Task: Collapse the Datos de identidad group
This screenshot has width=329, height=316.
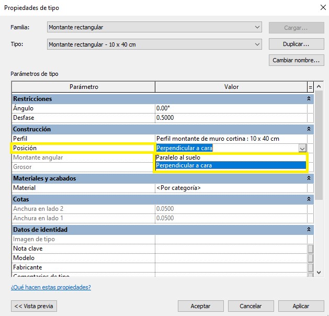Action: coord(308,230)
